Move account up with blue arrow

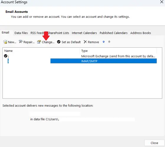104,42
